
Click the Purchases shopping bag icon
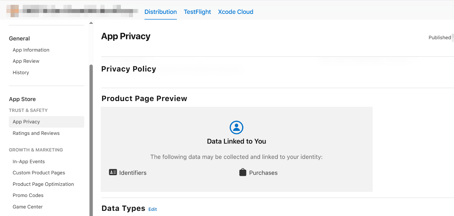[243, 173]
